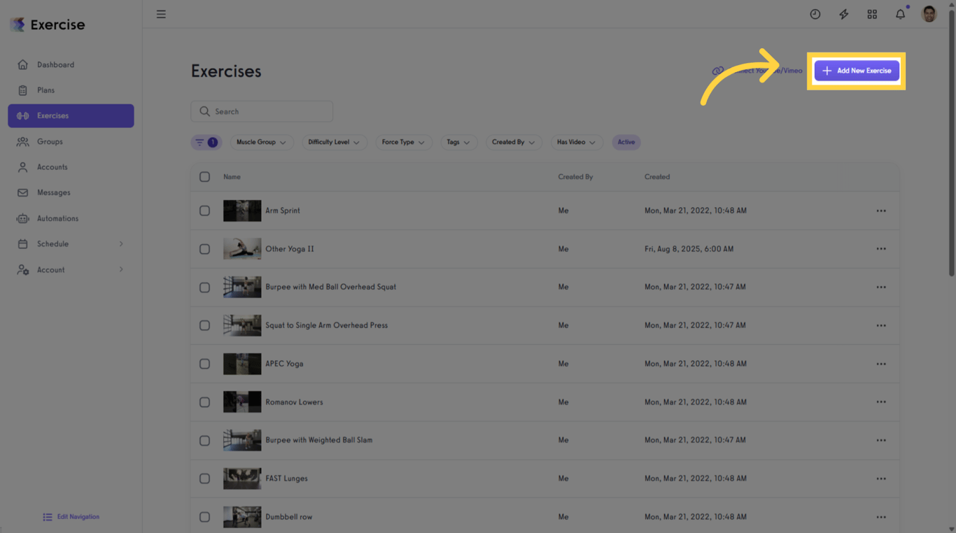Check the Romanov Lowers row checkbox
This screenshot has width=956, height=533.
[204, 402]
